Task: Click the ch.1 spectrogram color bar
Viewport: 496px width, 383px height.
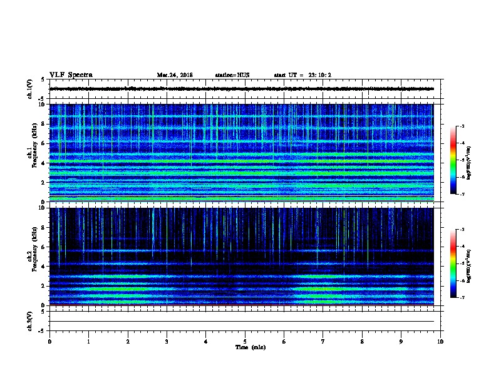Action: (453, 160)
